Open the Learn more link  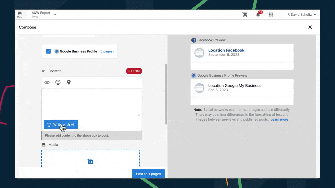tap(279, 119)
